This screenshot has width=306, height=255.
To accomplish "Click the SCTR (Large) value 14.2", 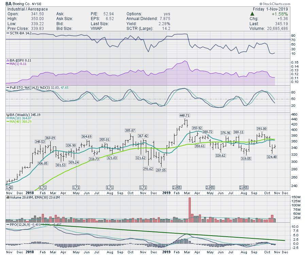I will tap(166, 29).
